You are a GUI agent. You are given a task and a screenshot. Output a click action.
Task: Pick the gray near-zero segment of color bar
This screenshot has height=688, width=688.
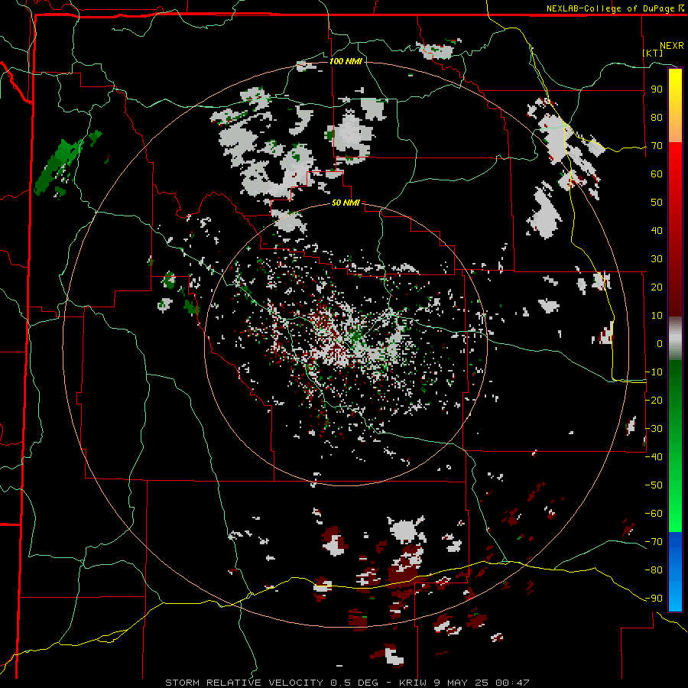point(675,339)
